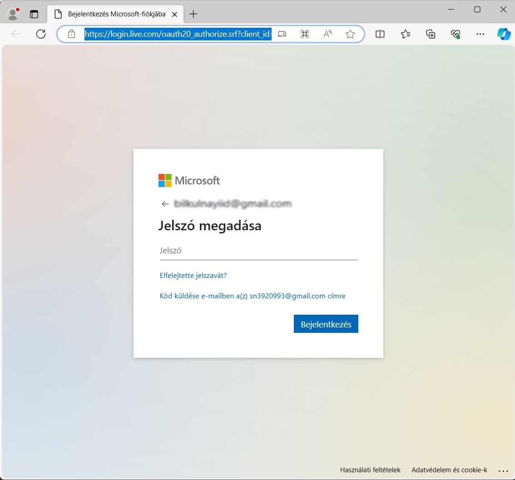Start Read aloud from the address bar
515x480 pixels.
[x=327, y=34]
